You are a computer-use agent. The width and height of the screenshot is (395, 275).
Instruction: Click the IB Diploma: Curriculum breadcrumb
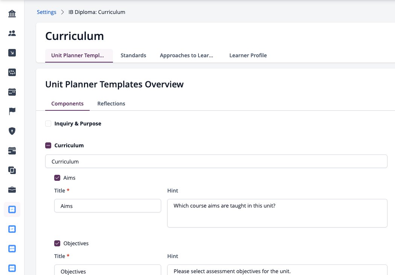coord(97,12)
